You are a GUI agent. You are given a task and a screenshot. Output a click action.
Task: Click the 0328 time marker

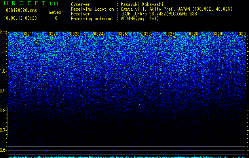(x=194, y=34)
